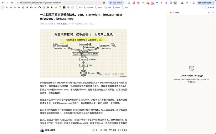The image size is (216, 134).
Task: Write a comment via 写留言
Action: (123, 130)
